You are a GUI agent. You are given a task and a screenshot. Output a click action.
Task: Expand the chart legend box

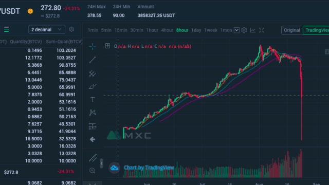pos(107,46)
